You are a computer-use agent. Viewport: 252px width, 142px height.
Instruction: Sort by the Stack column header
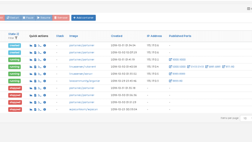60,36
